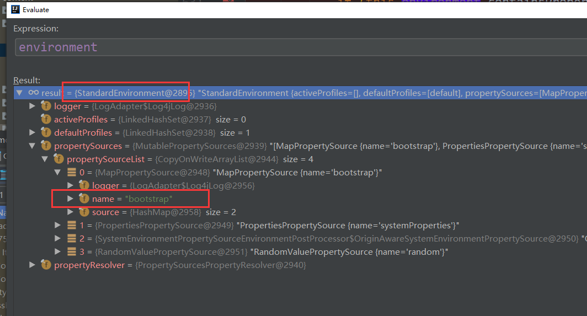Expand the propertyResolver node
Screen dimensions: 587x316
tap(32, 265)
